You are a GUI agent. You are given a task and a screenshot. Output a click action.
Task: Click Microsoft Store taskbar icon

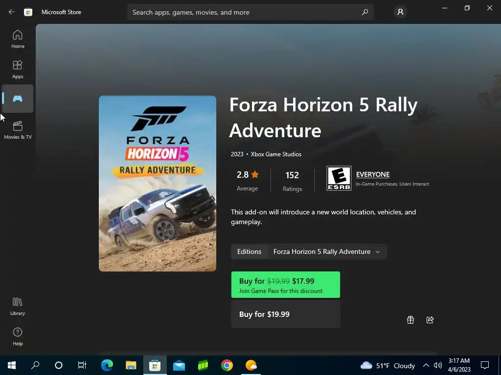pyautogui.click(x=155, y=365)
